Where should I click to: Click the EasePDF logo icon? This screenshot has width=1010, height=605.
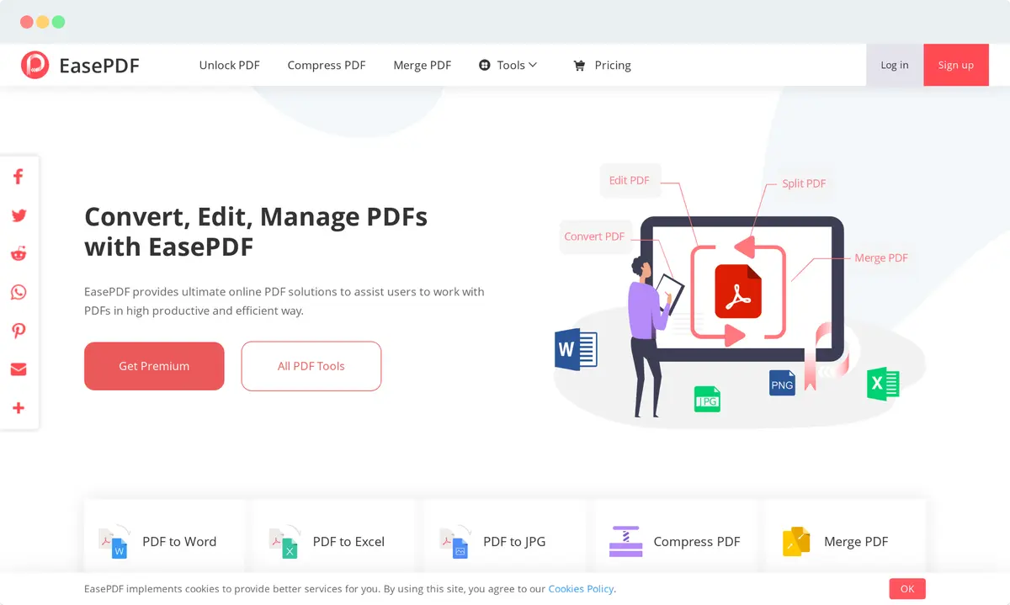35,65
